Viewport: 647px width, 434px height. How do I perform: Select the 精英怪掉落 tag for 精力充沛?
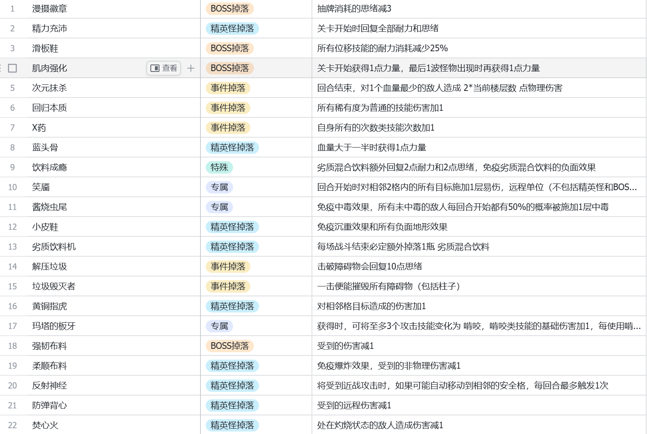(232, 29)
